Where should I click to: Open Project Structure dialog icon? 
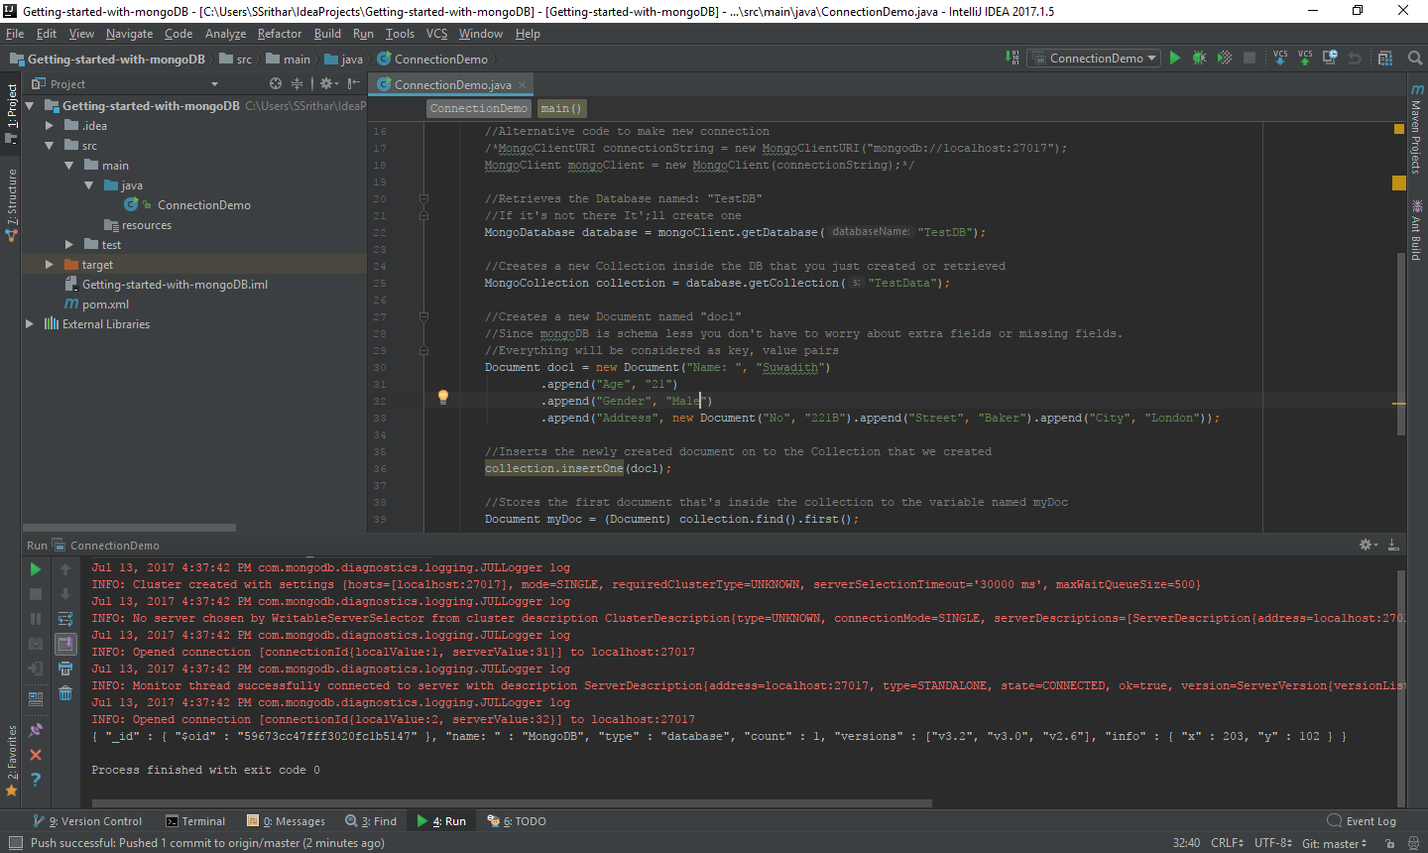coord(1385,59)
